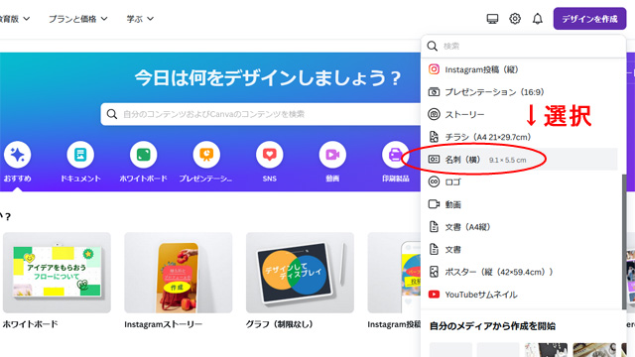Click the 自分のメディアから作成を開始 heading
Viewport: 635px width, 357px height.
[x=492, y=326]
